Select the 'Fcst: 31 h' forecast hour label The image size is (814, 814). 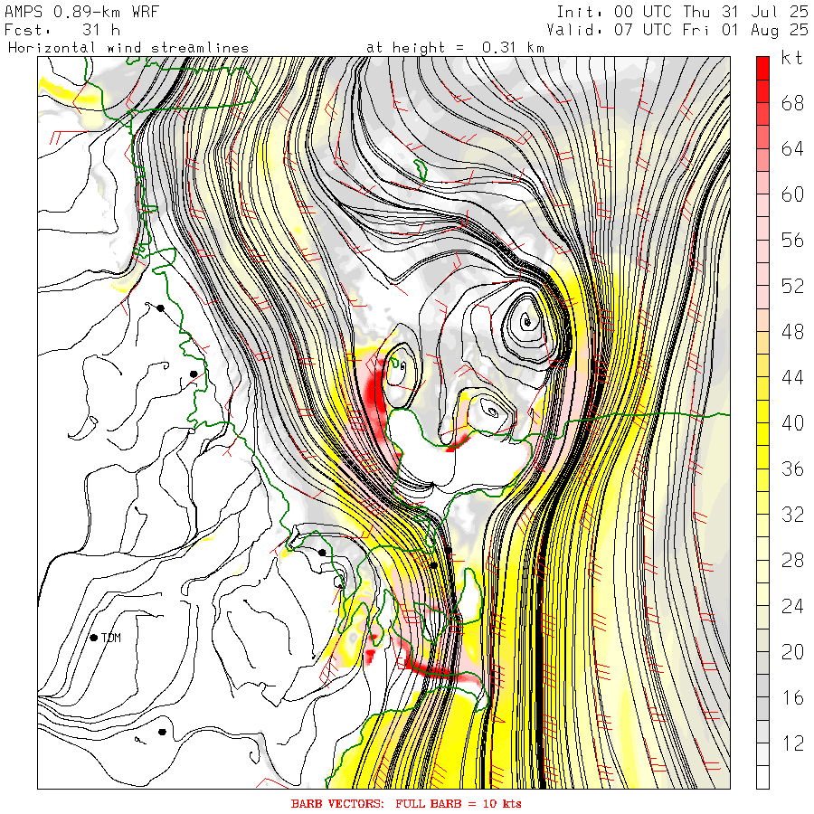tap(62, 30)
